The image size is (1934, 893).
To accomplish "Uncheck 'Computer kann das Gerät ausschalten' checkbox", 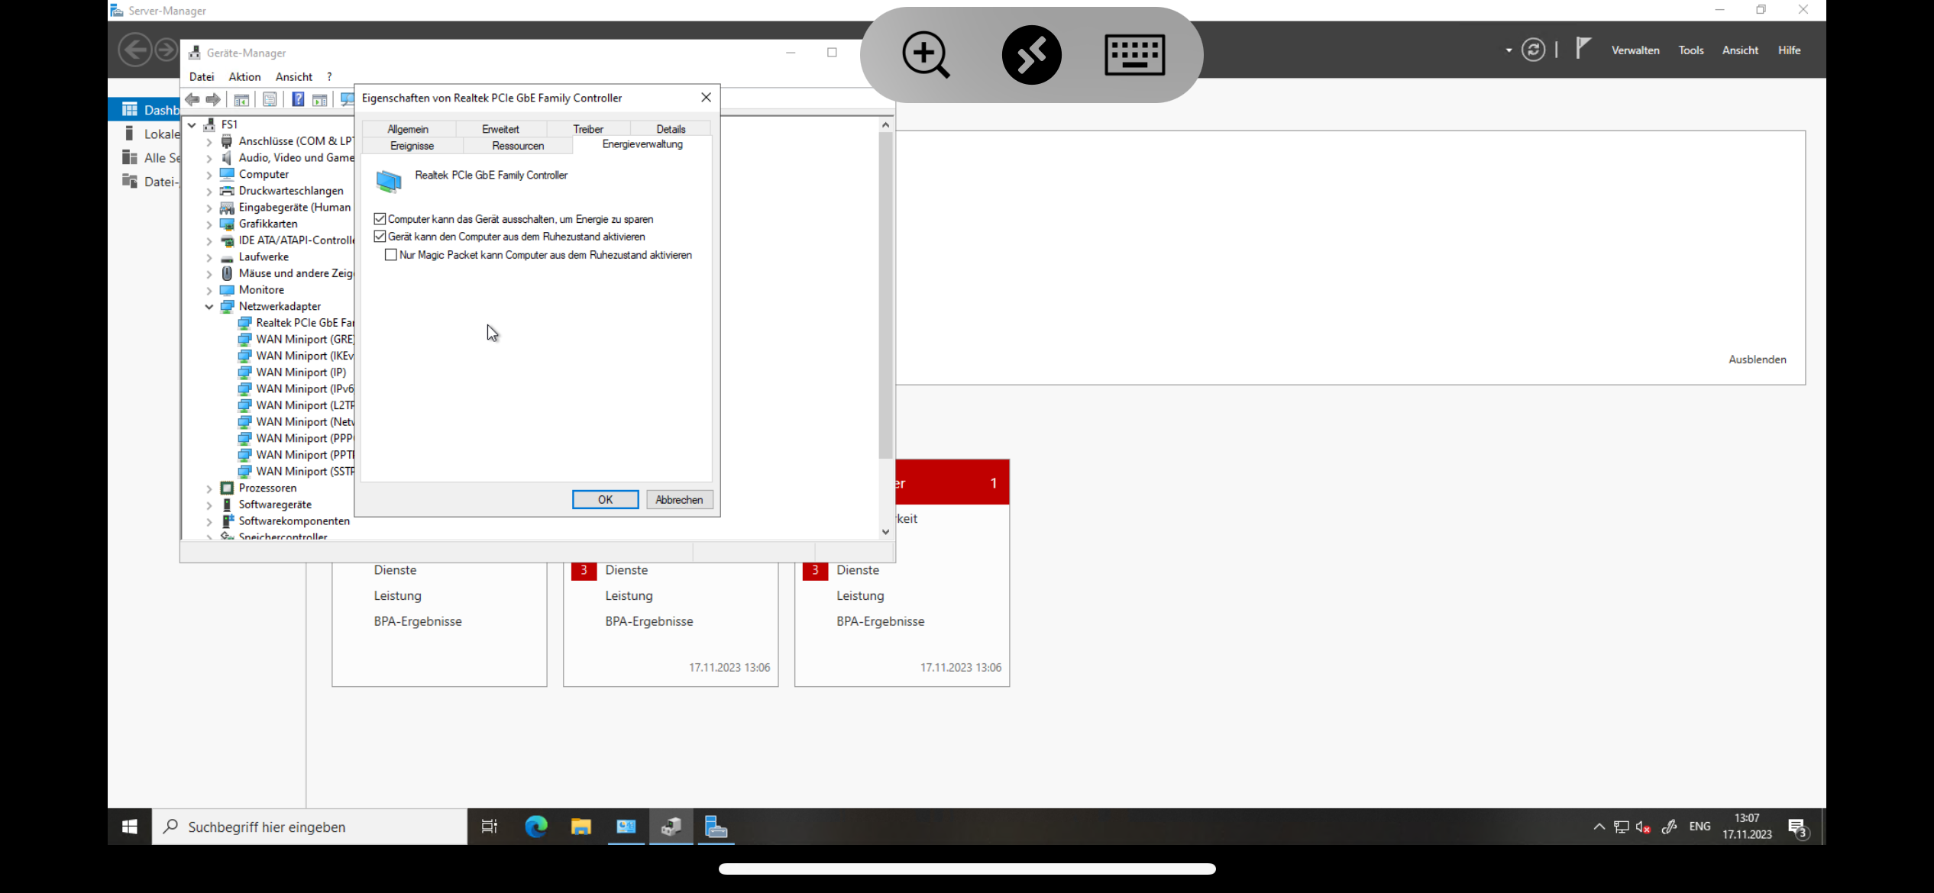I will pos(380,219).
